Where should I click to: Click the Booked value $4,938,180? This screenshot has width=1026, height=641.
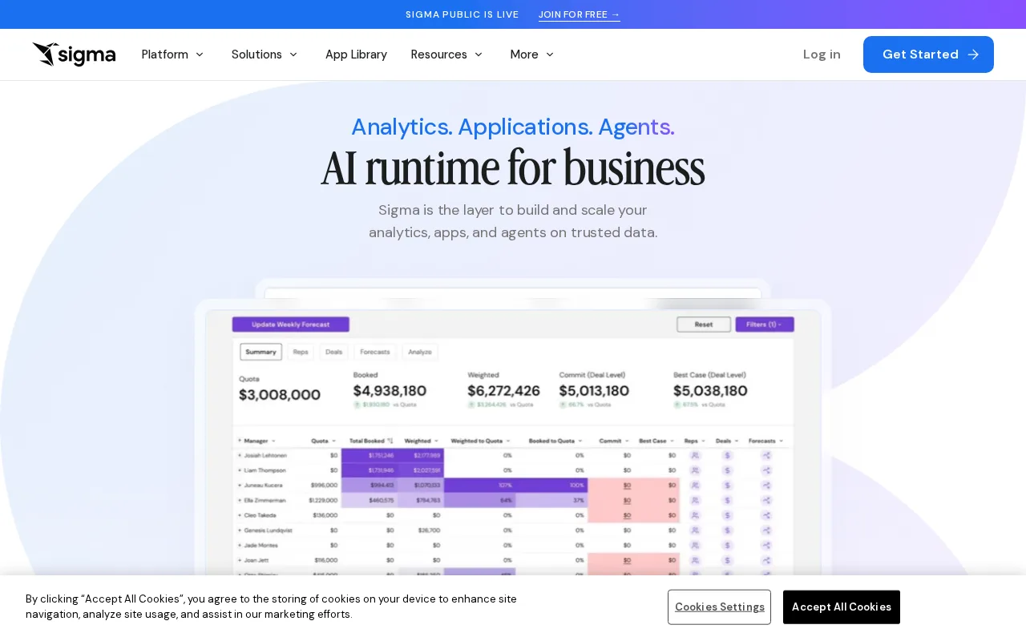pyautogui.click(x=390, y=391)
